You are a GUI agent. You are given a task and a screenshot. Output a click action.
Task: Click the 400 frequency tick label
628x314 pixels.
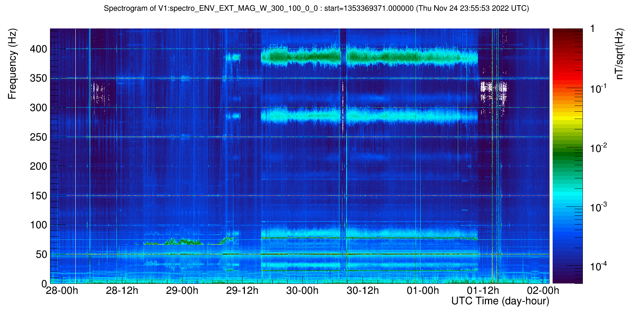point(38,49)
